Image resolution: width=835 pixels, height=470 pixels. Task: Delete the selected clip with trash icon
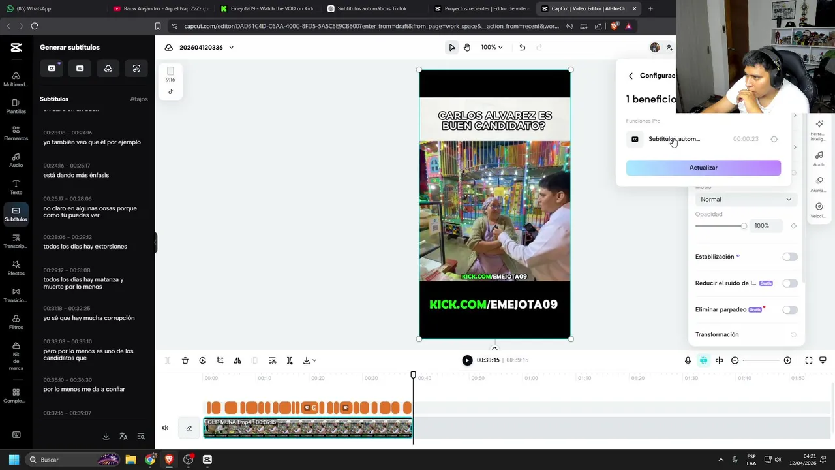coord(185,360)
